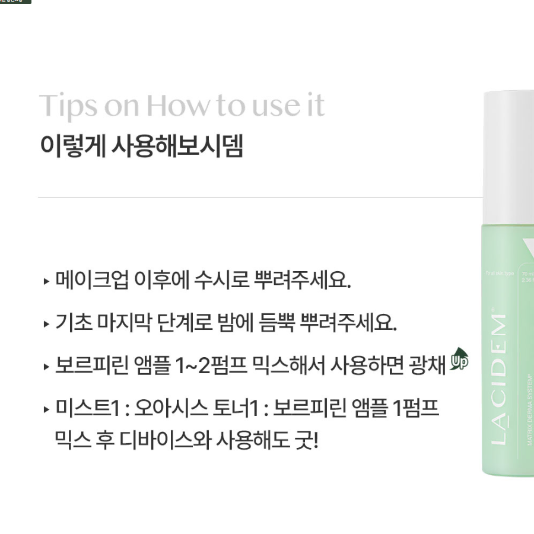The width and height of the screenshot is (534, 534).
Task: Click the line '믹스 후 디바이스와 사용해도 굿!'
Action: point(187,440)
